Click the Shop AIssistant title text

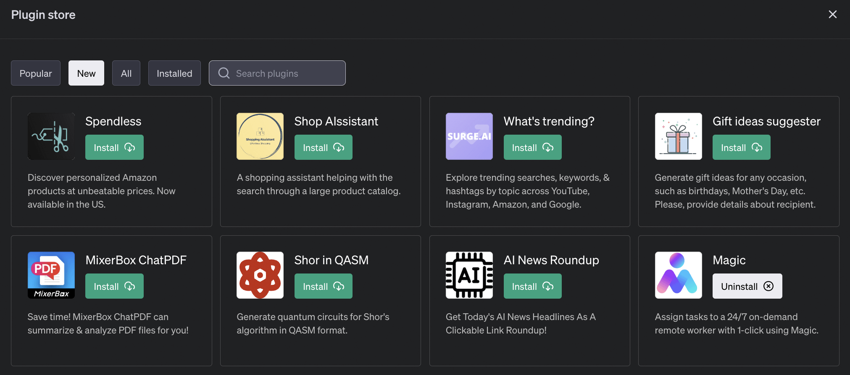pos(336,121)
